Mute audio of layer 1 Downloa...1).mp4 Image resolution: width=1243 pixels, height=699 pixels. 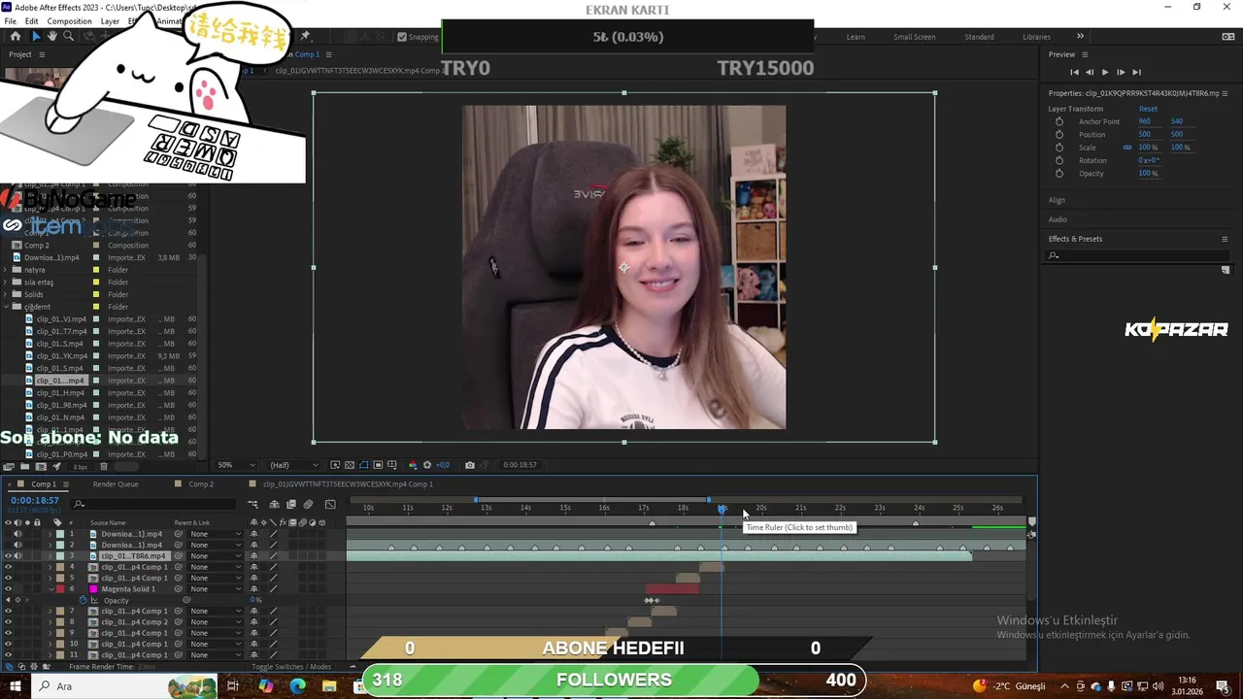(x=17, y=534)
